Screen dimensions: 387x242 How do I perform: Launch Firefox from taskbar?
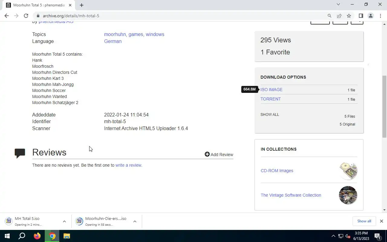[x=37, y=236]
